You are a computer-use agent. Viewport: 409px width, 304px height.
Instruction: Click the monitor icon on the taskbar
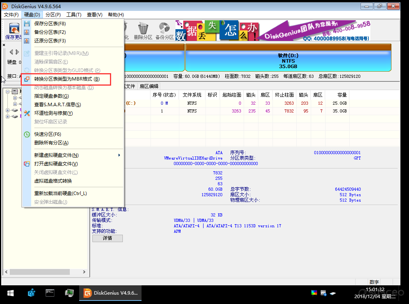(x=69, y=293)
